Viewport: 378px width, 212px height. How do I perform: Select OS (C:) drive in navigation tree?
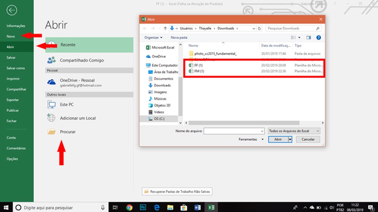[159, 119]
